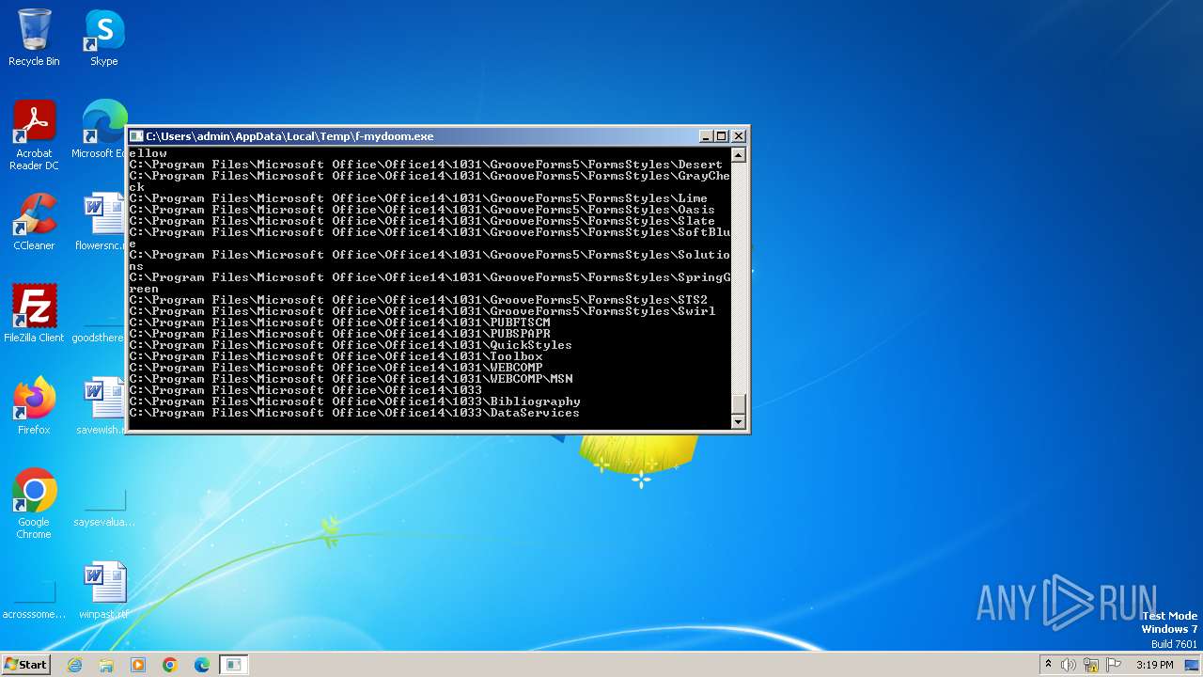Click the 3:19 PM system clock
1203x677 pixels.
1155,665
